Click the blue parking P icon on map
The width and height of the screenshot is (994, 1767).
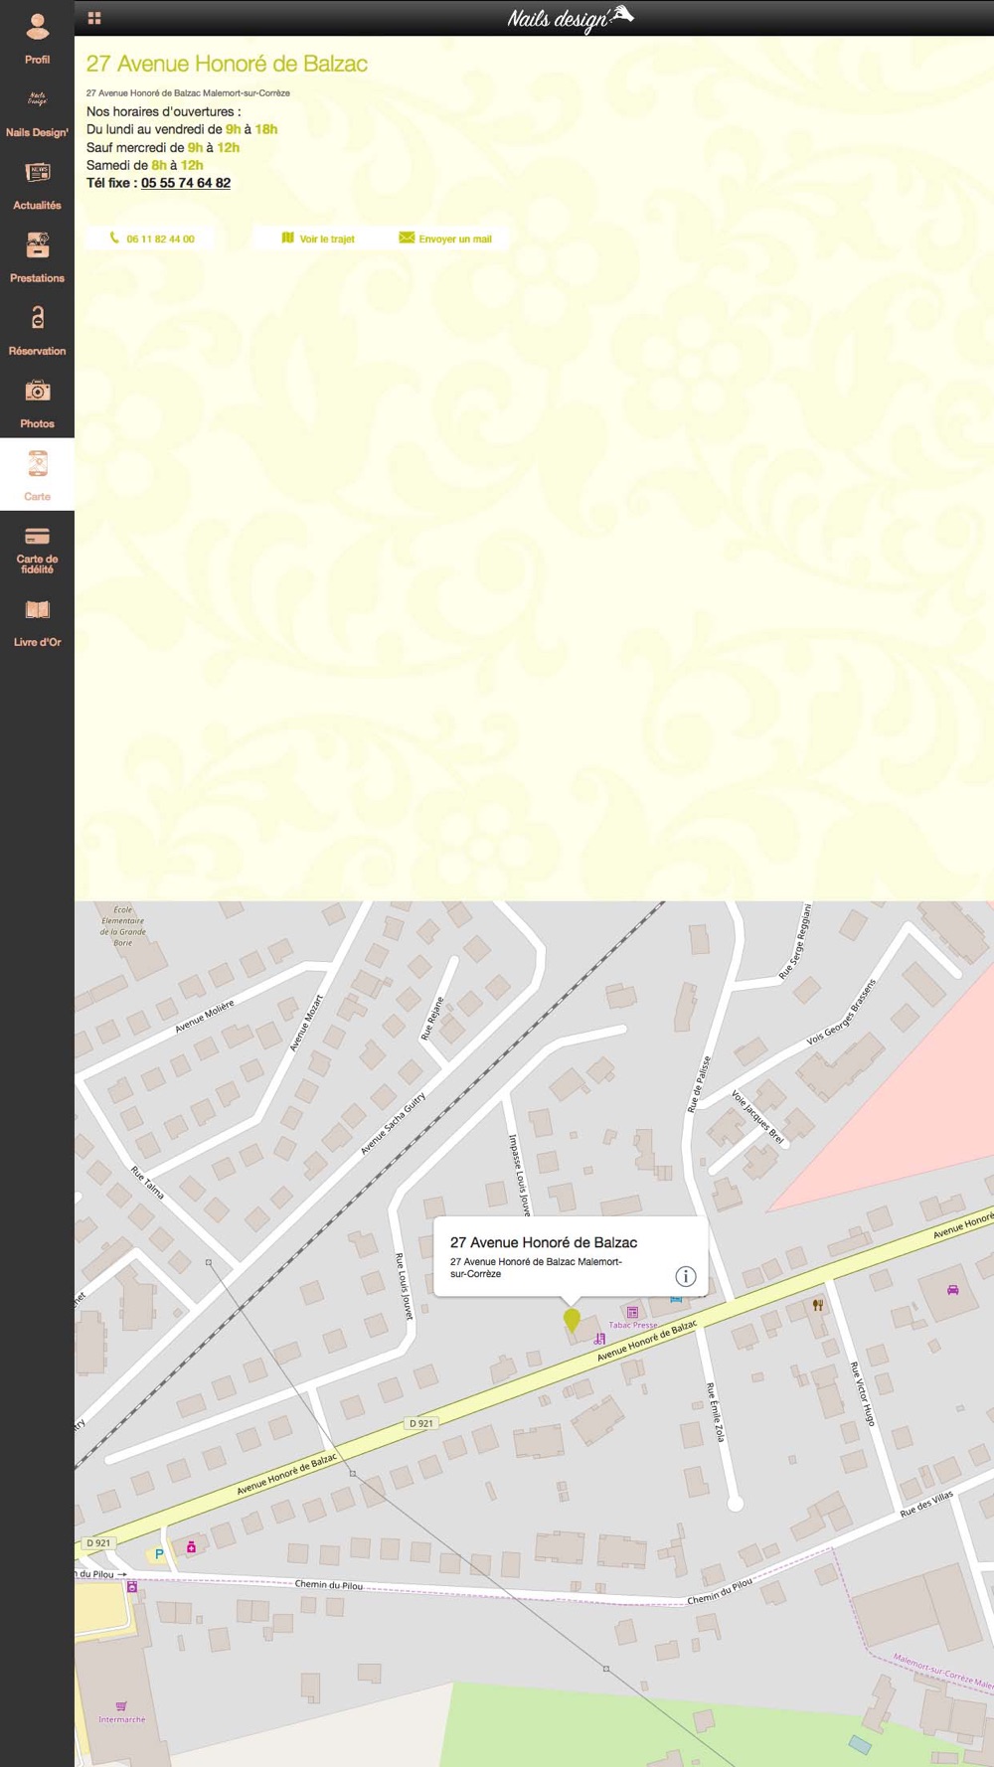[x=158, y=1553]
